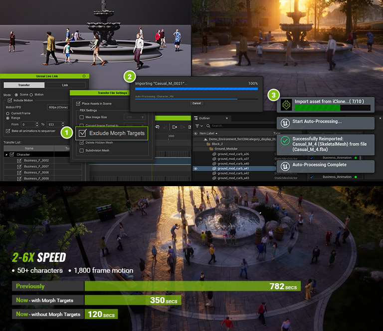Click the Unreal logo beside Start Auto-Processing
Viewport: 383px width, 331px height.
coord(286,122)
